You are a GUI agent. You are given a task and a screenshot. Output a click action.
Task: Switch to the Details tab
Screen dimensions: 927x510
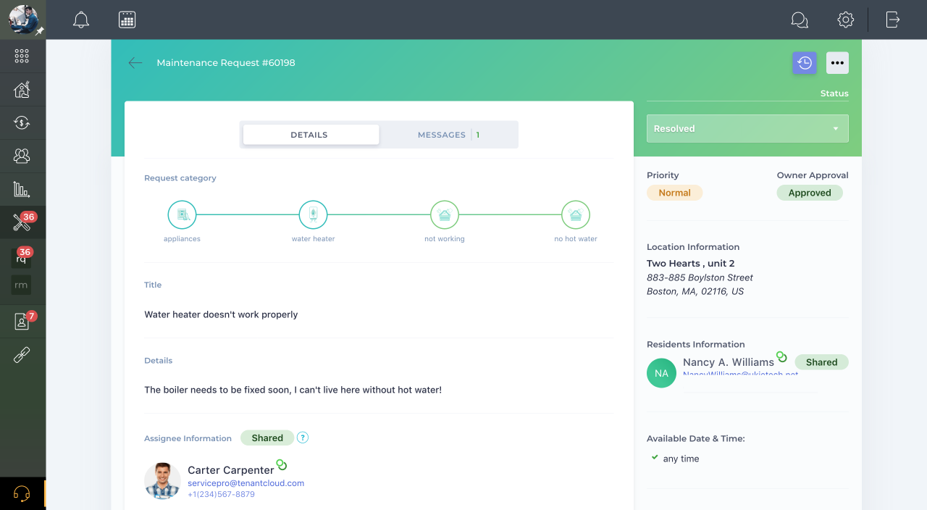(x=310, y=134)
